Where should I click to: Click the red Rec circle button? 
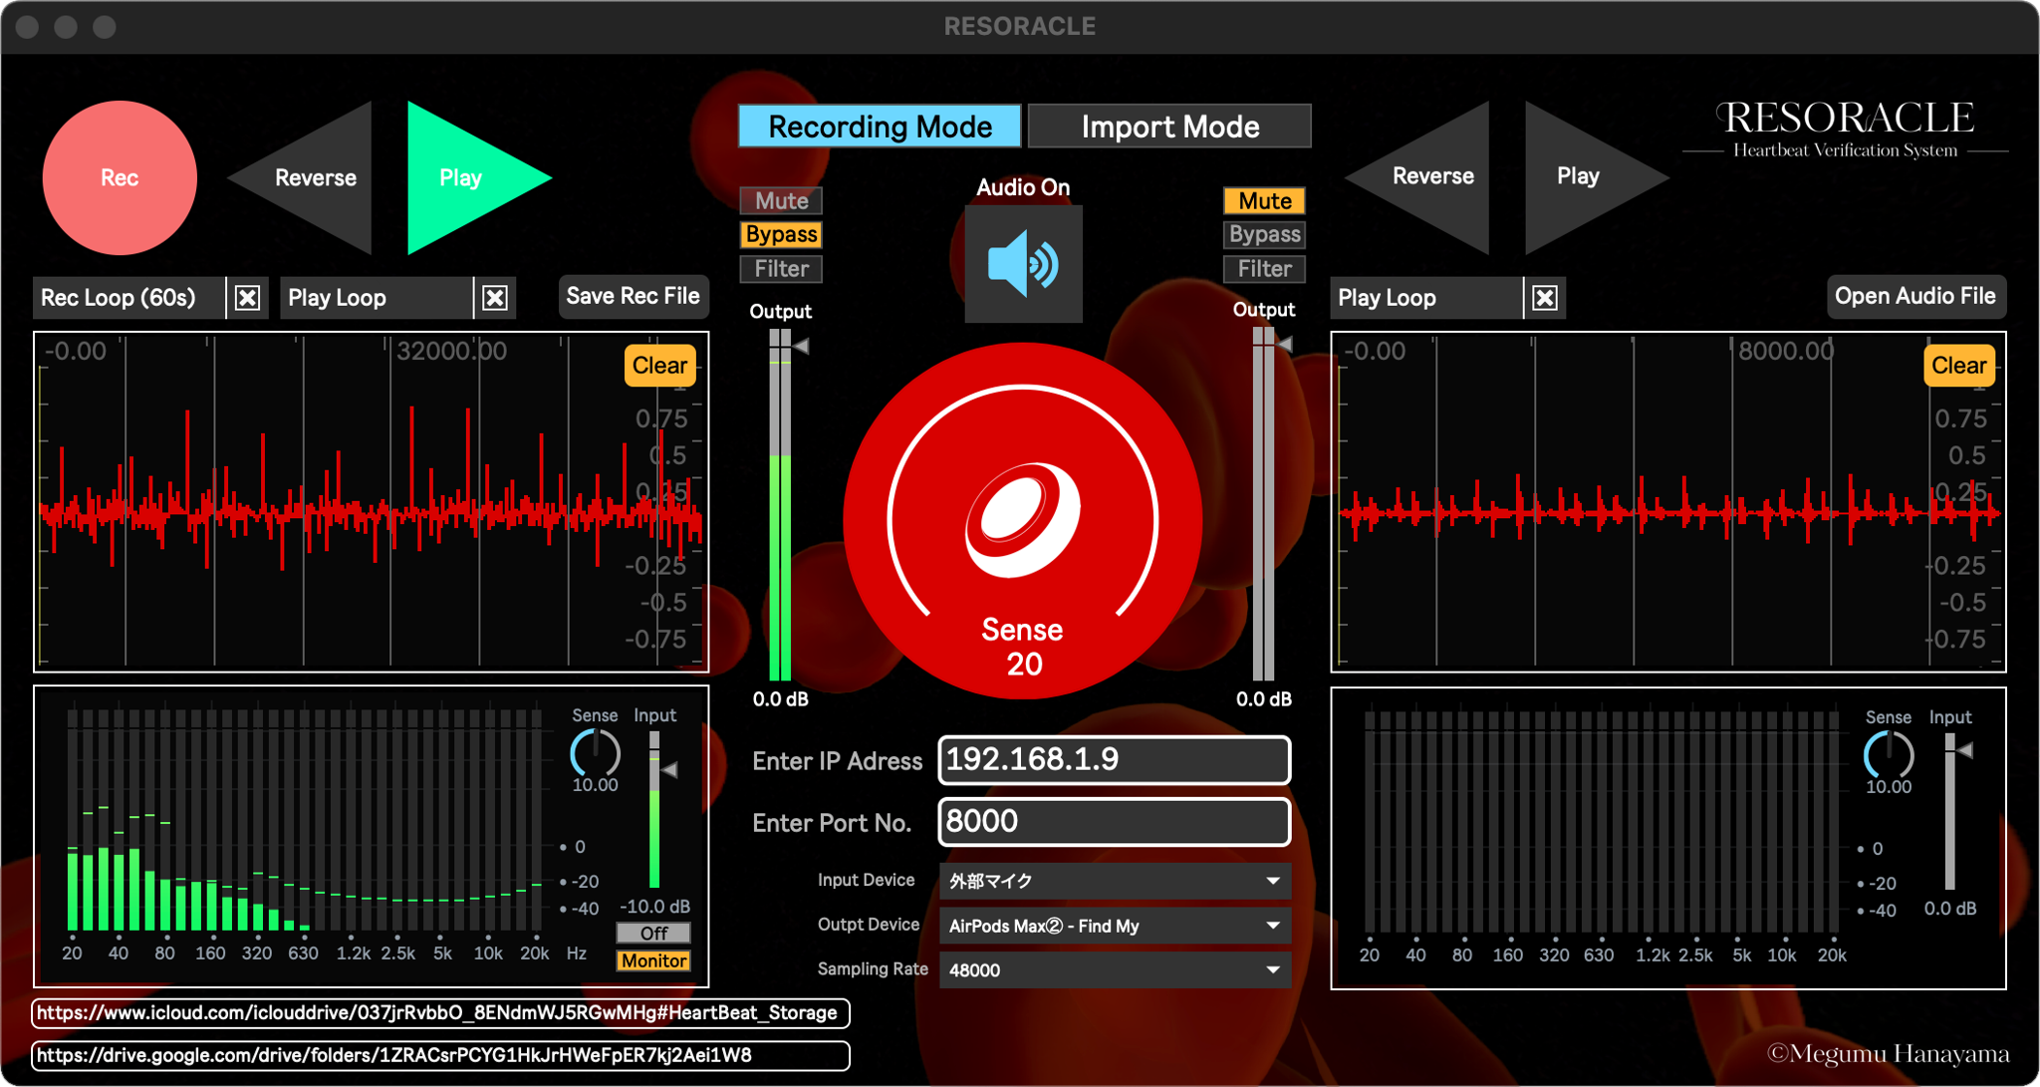pos(120,177)
